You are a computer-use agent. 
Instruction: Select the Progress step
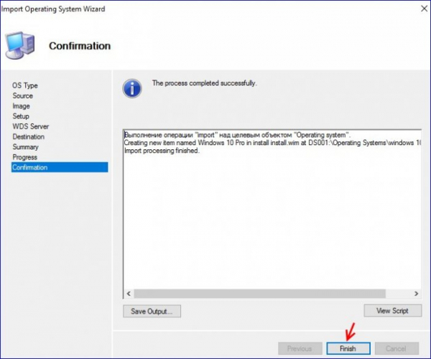(x=24, y=157)
